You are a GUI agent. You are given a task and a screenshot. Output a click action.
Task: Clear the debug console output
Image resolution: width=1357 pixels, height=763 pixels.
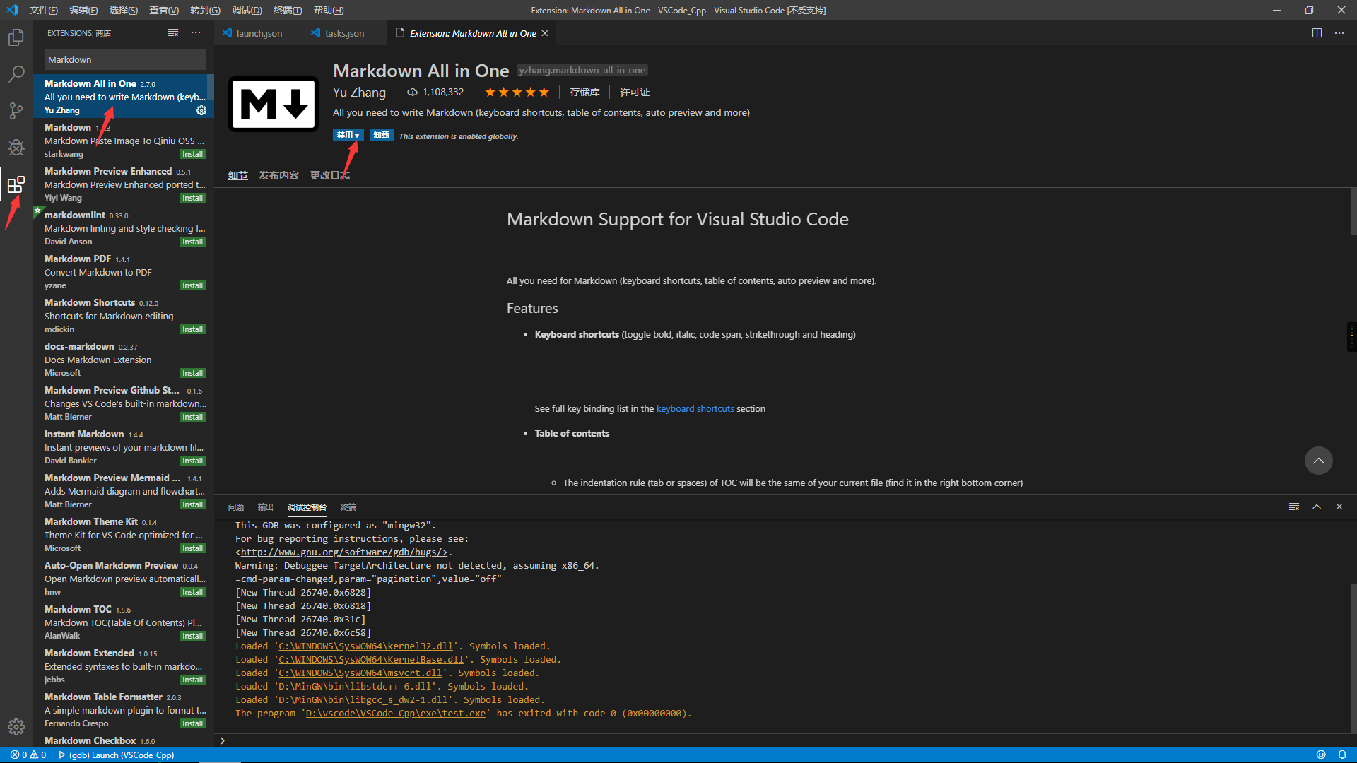tap(1294, 507)
